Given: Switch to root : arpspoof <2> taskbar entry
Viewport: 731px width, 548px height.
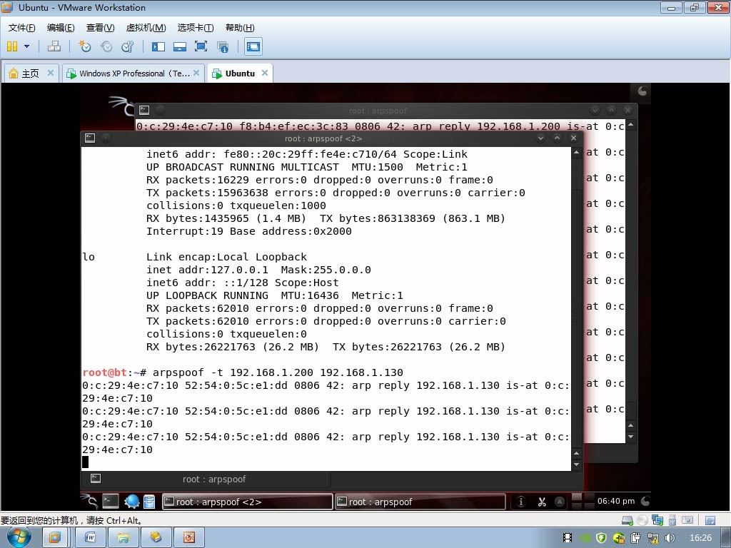Looking at the screenshot, I should coord(248,502).
